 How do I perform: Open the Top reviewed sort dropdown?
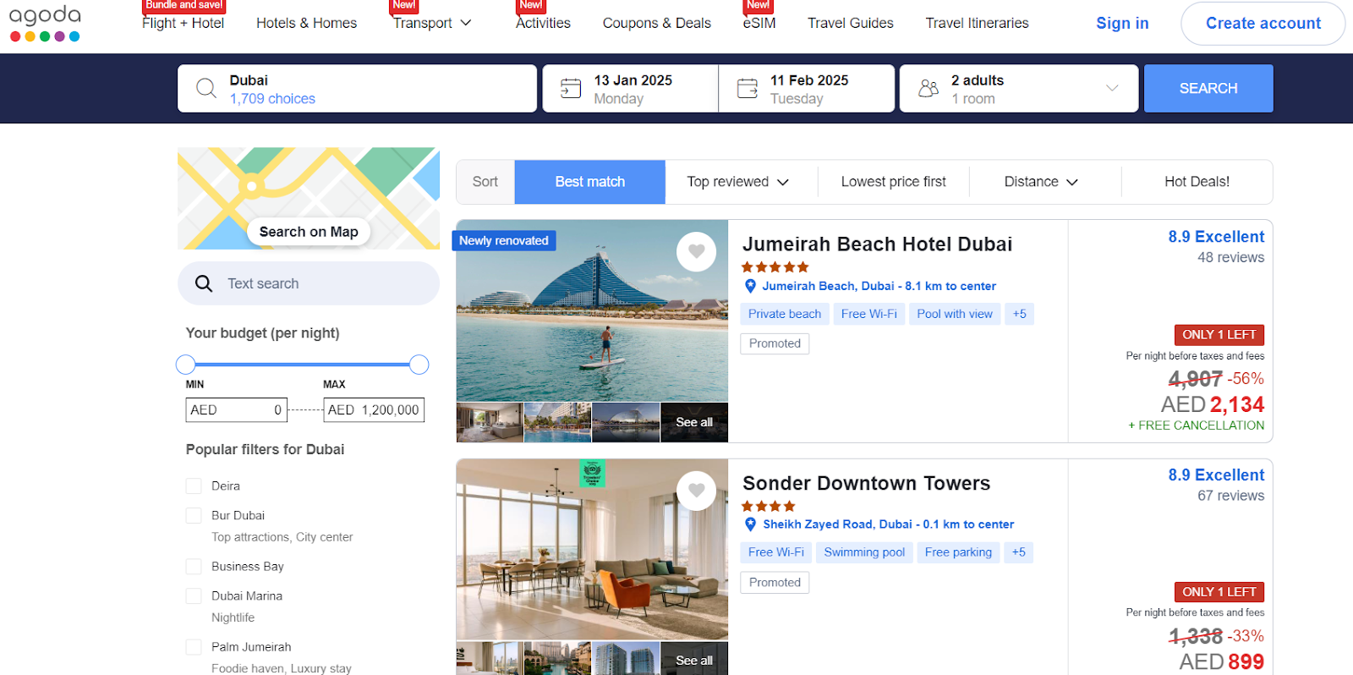tap(737, 182)
